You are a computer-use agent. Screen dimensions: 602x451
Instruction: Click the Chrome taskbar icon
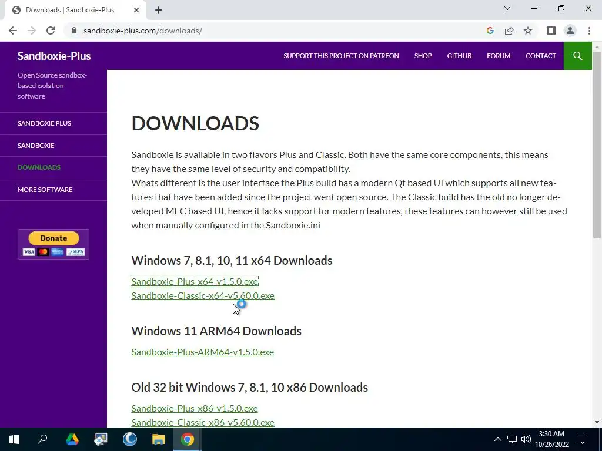click(188, 439)
